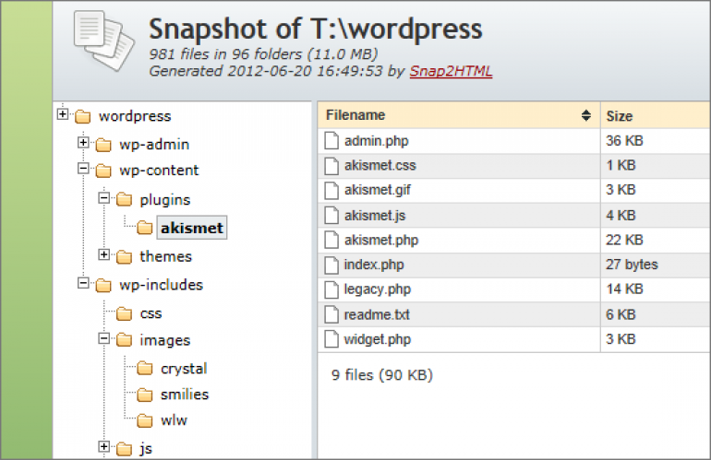Select the themes tree label
Image resolution: width=711 pixels, height=460 pixels.
[166, 256]
